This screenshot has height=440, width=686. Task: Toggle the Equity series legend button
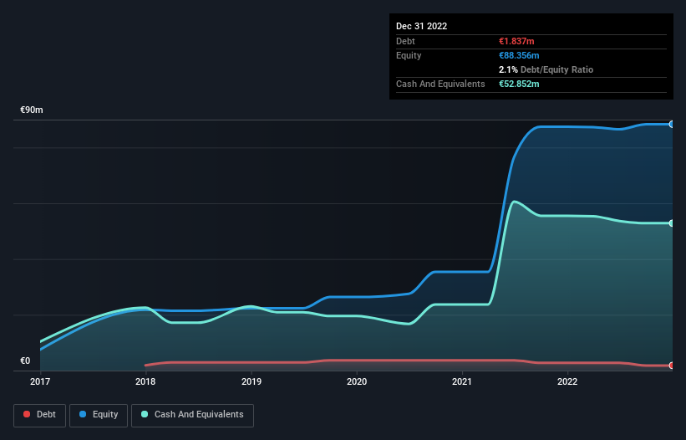pos(99,415)
